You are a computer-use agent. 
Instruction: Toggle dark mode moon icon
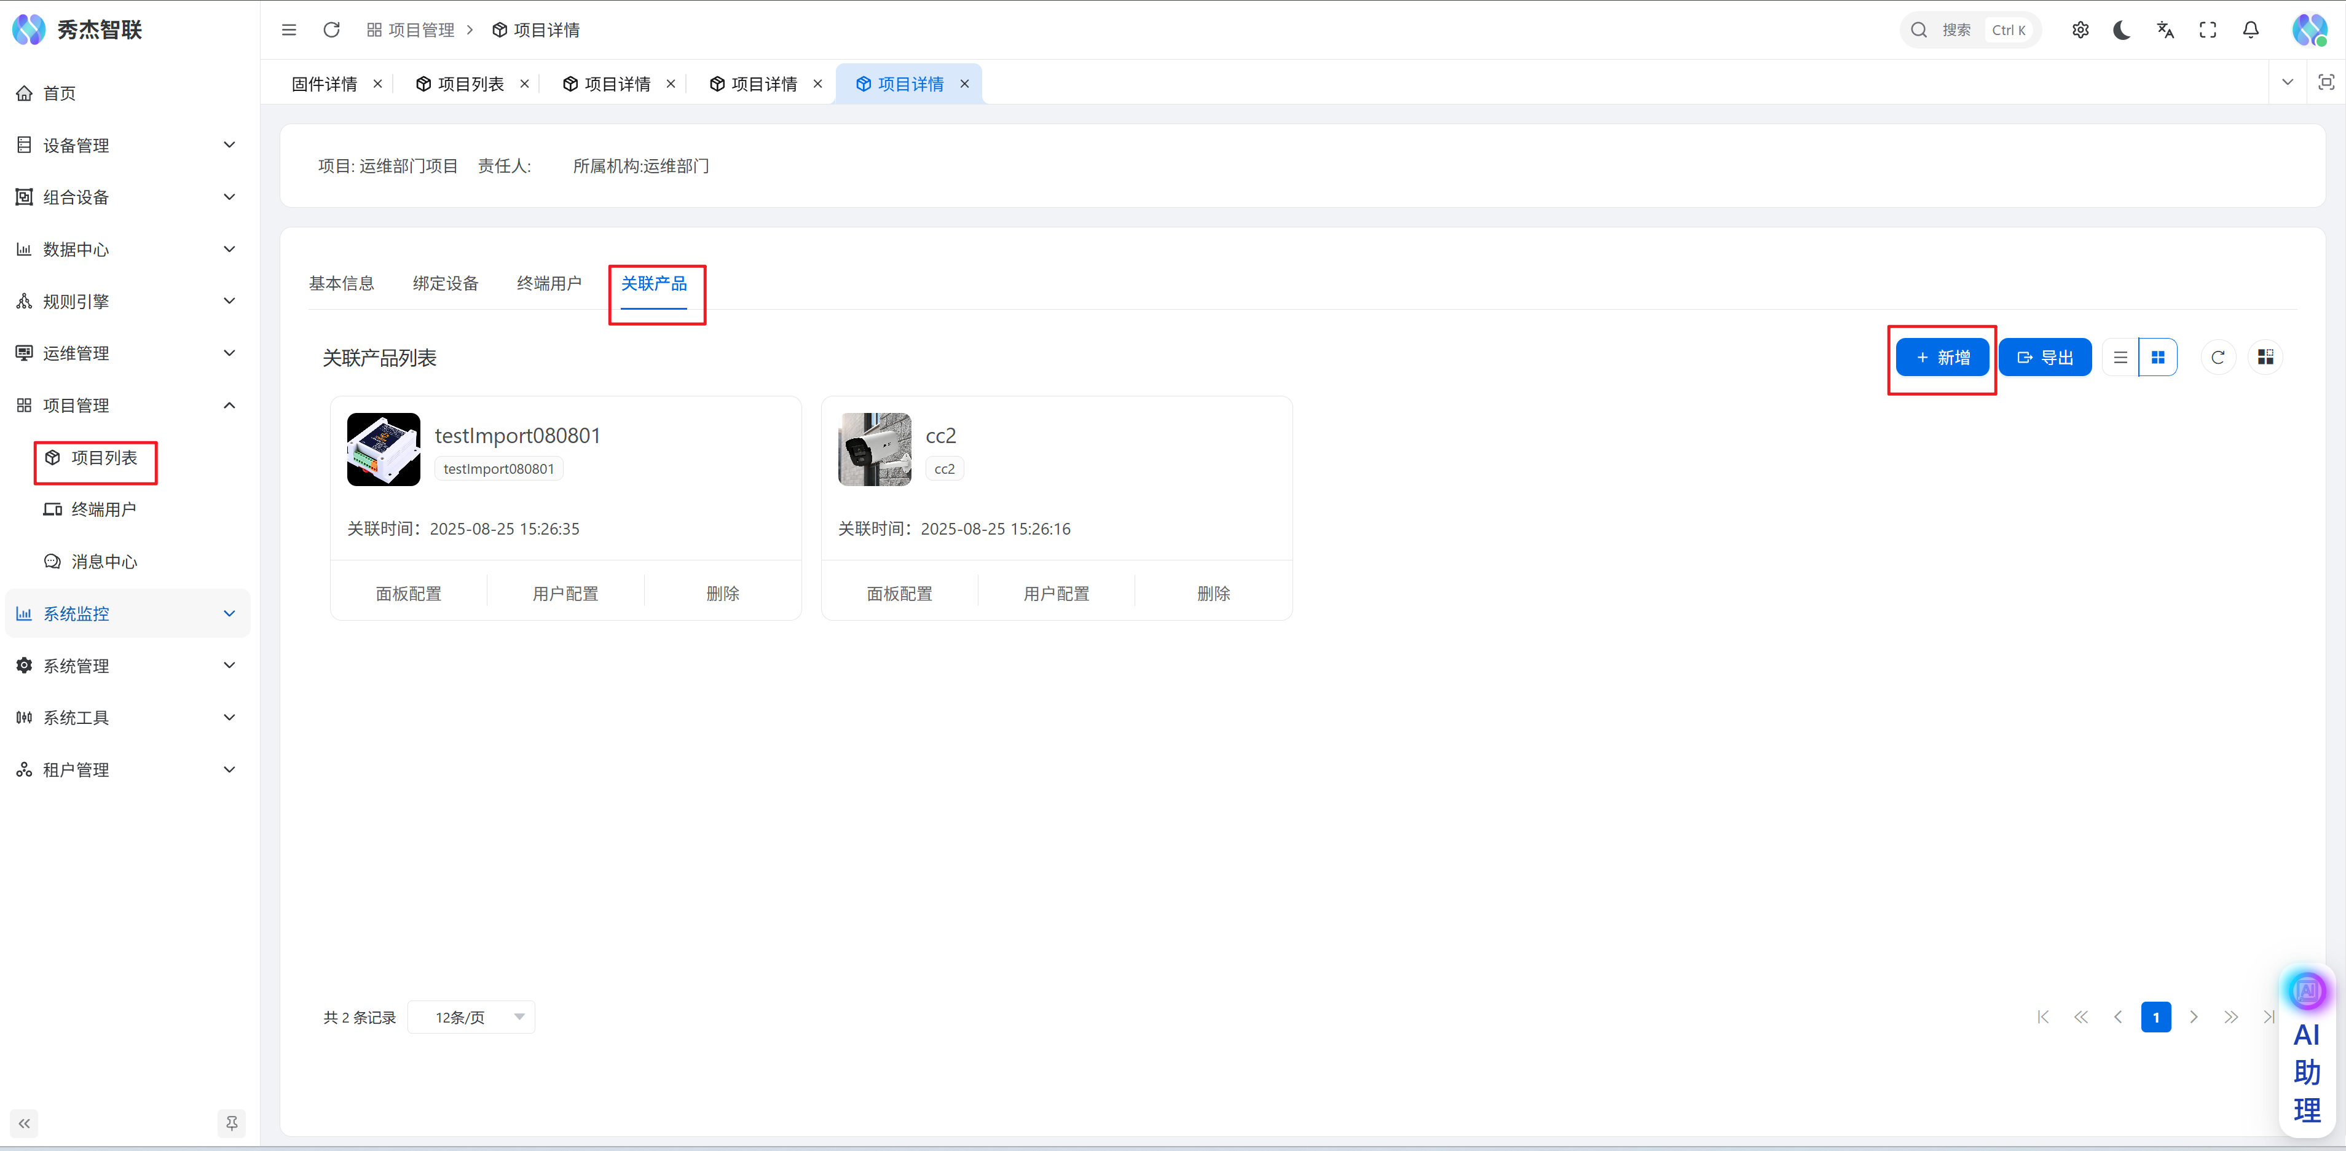tap(2122, 30)
